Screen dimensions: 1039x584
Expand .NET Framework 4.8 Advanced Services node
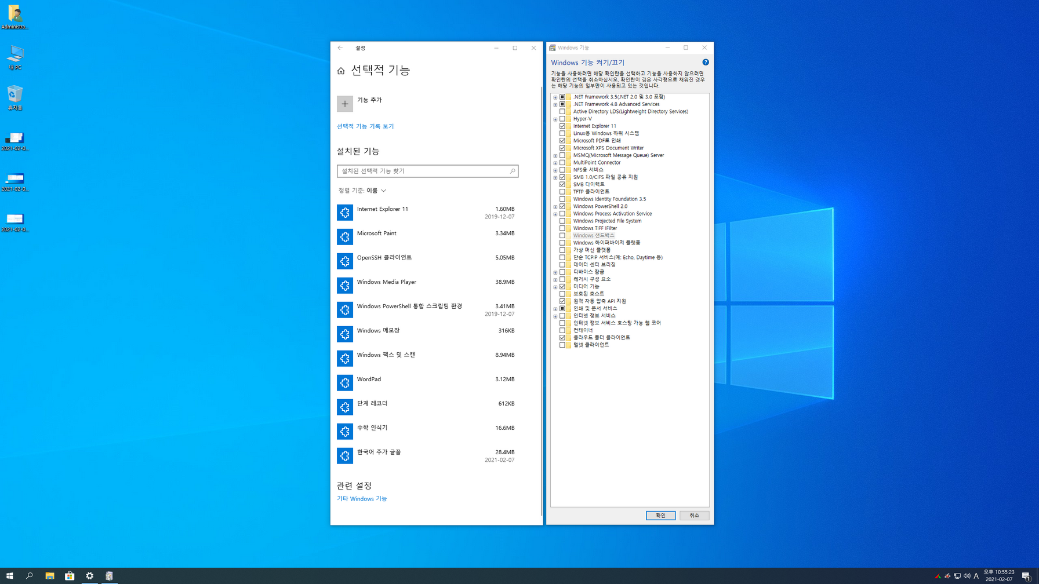point(555,105)
